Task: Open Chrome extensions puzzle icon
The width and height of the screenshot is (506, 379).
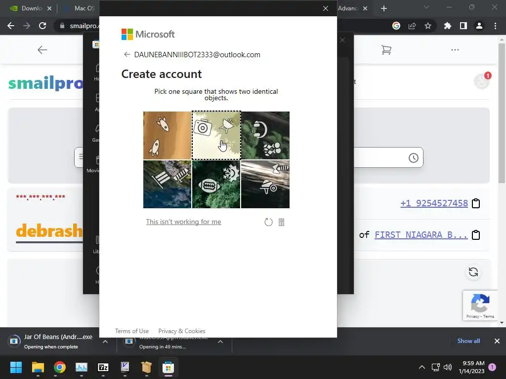Action: coord(447,26)
